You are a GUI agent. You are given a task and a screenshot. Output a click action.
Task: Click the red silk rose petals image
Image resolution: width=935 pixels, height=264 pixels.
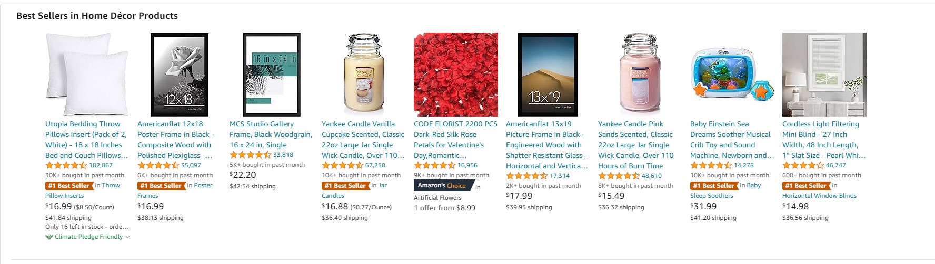point(455,74)
